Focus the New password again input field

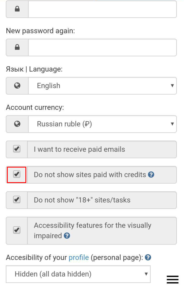pyautogui.click(x=102, y=47)
